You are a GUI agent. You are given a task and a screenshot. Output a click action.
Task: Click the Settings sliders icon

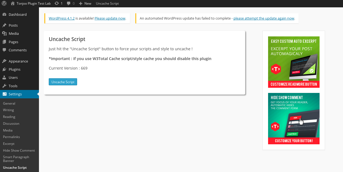point(4,94)
